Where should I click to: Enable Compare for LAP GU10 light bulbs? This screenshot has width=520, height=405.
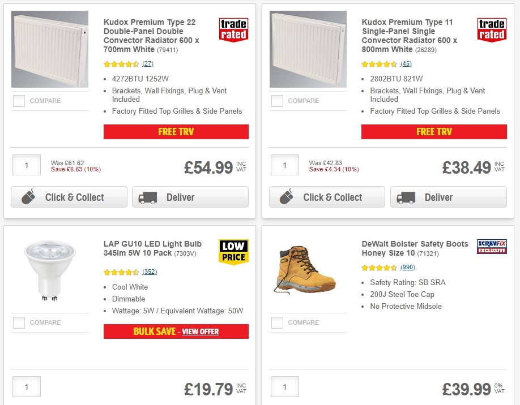(19, 322)
